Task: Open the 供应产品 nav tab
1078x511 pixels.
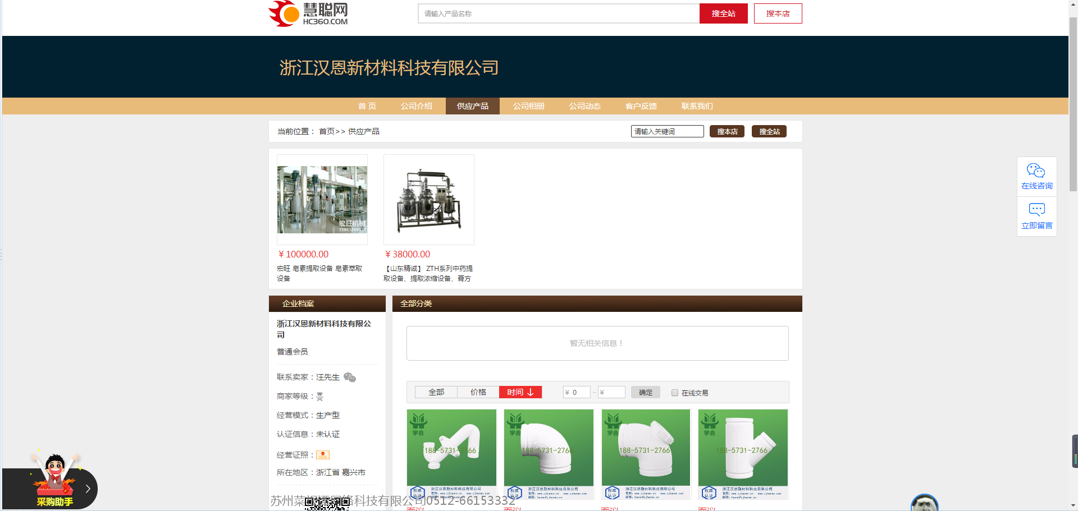Action: (473, 106)
